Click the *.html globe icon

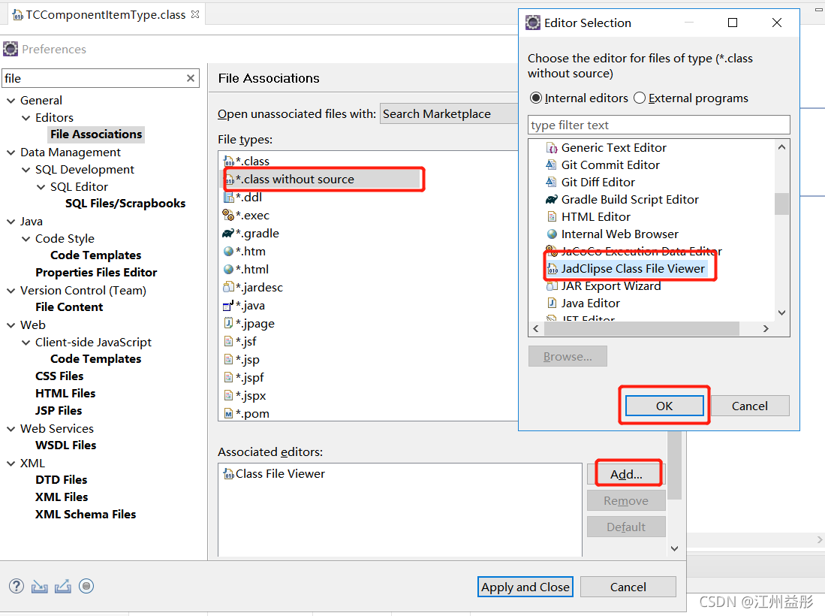coord(228,269)
